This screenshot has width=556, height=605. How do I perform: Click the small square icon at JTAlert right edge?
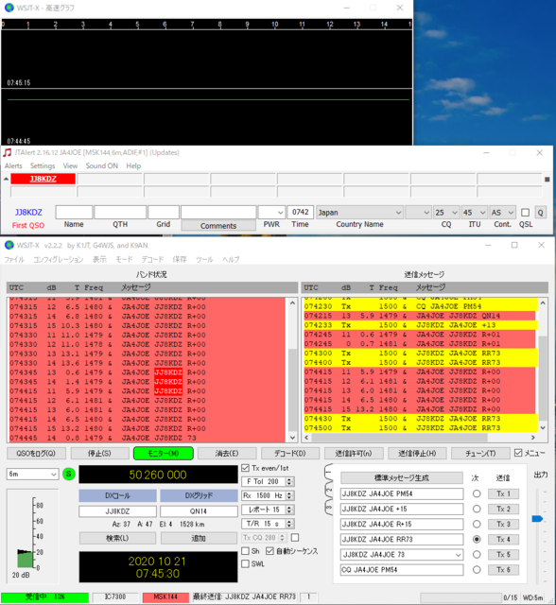(547, 179)
